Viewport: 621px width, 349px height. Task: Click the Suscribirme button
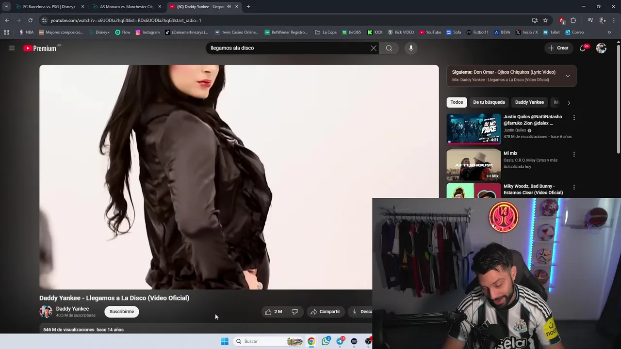(122, 312)
